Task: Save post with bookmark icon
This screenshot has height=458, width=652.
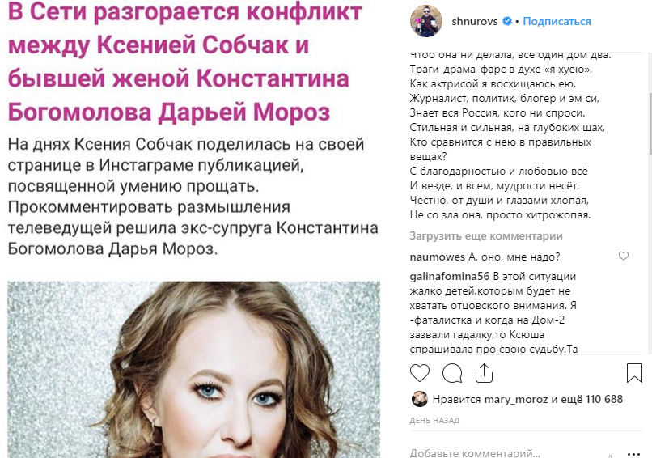Action: [x=634, y=373]
